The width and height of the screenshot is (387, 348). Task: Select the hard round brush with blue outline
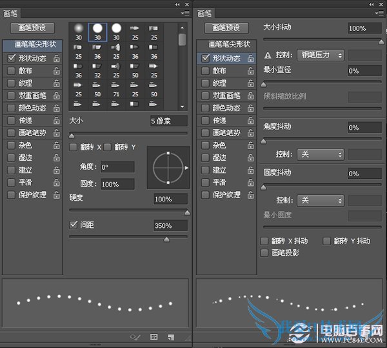[97, 32]
